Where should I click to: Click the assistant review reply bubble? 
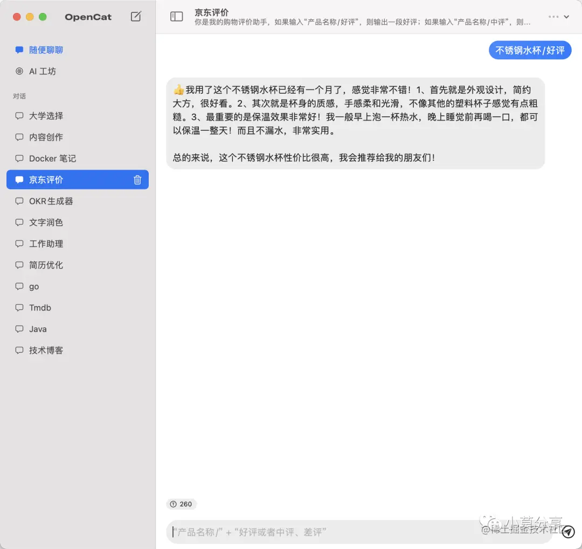pyautogui.click(x=356, y=123)
